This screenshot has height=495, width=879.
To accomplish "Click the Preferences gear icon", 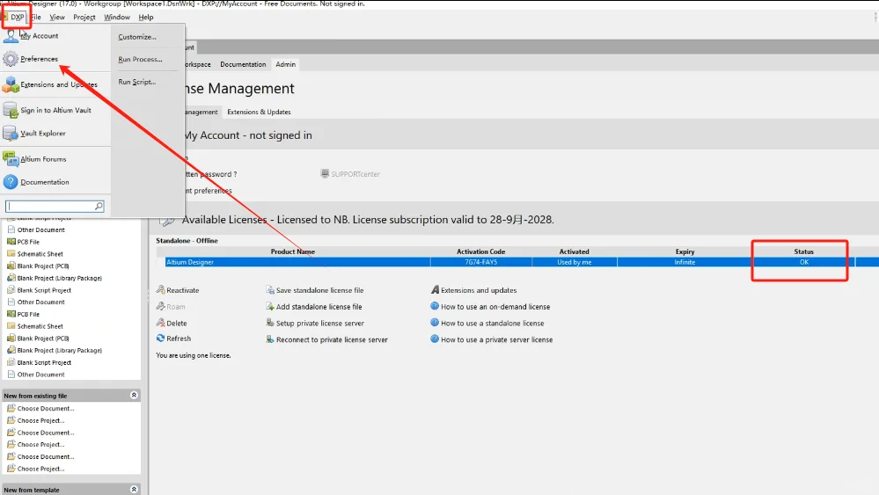I will tap(11, 59).
